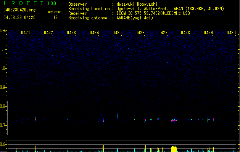Image resolution: width=240 pixels, height=152 pixels.
Task: Click the 0.8 kHz axis label
Action: (x=3, y=106)
